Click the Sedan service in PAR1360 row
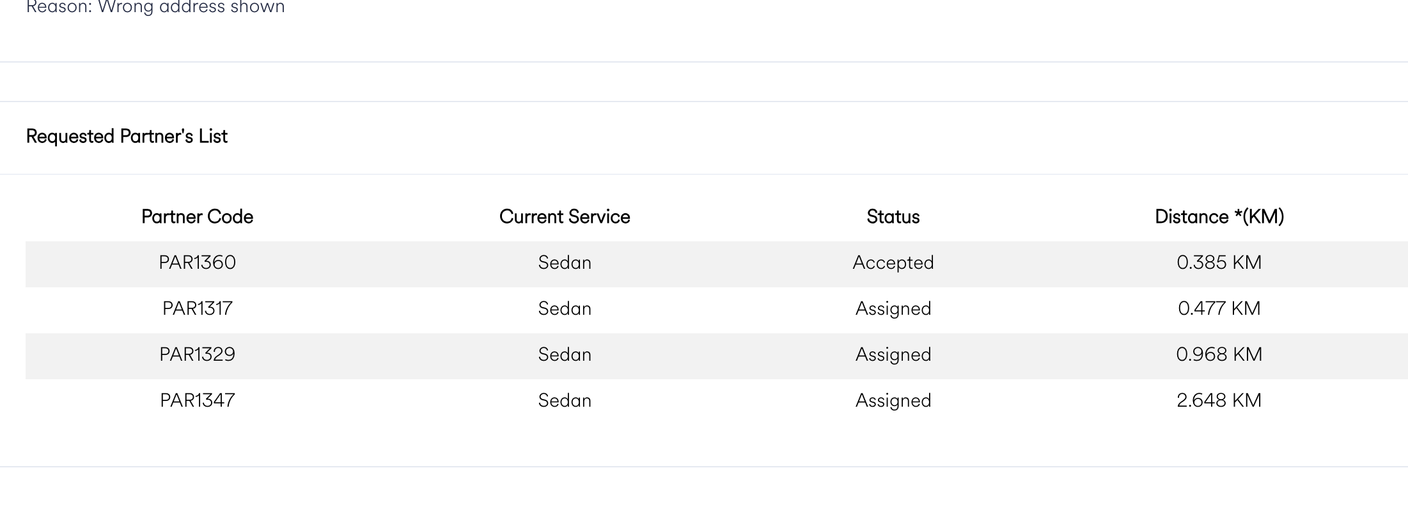The width and height of the screenshot is (1408, 521). pos(565,263)
